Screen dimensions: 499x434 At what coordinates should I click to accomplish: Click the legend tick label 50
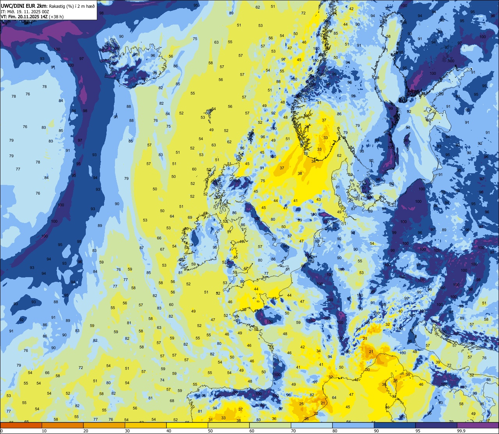coord(210,431)
